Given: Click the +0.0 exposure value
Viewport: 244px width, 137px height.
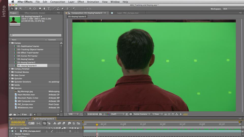Looking at the screenshot, I should pos(185,114).
